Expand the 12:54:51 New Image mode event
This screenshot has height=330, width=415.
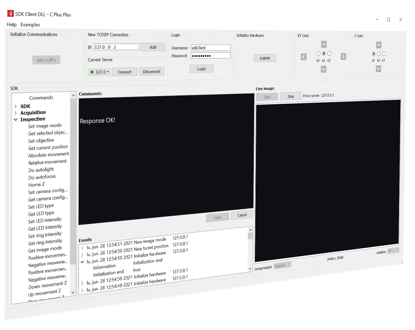point(82,248)
